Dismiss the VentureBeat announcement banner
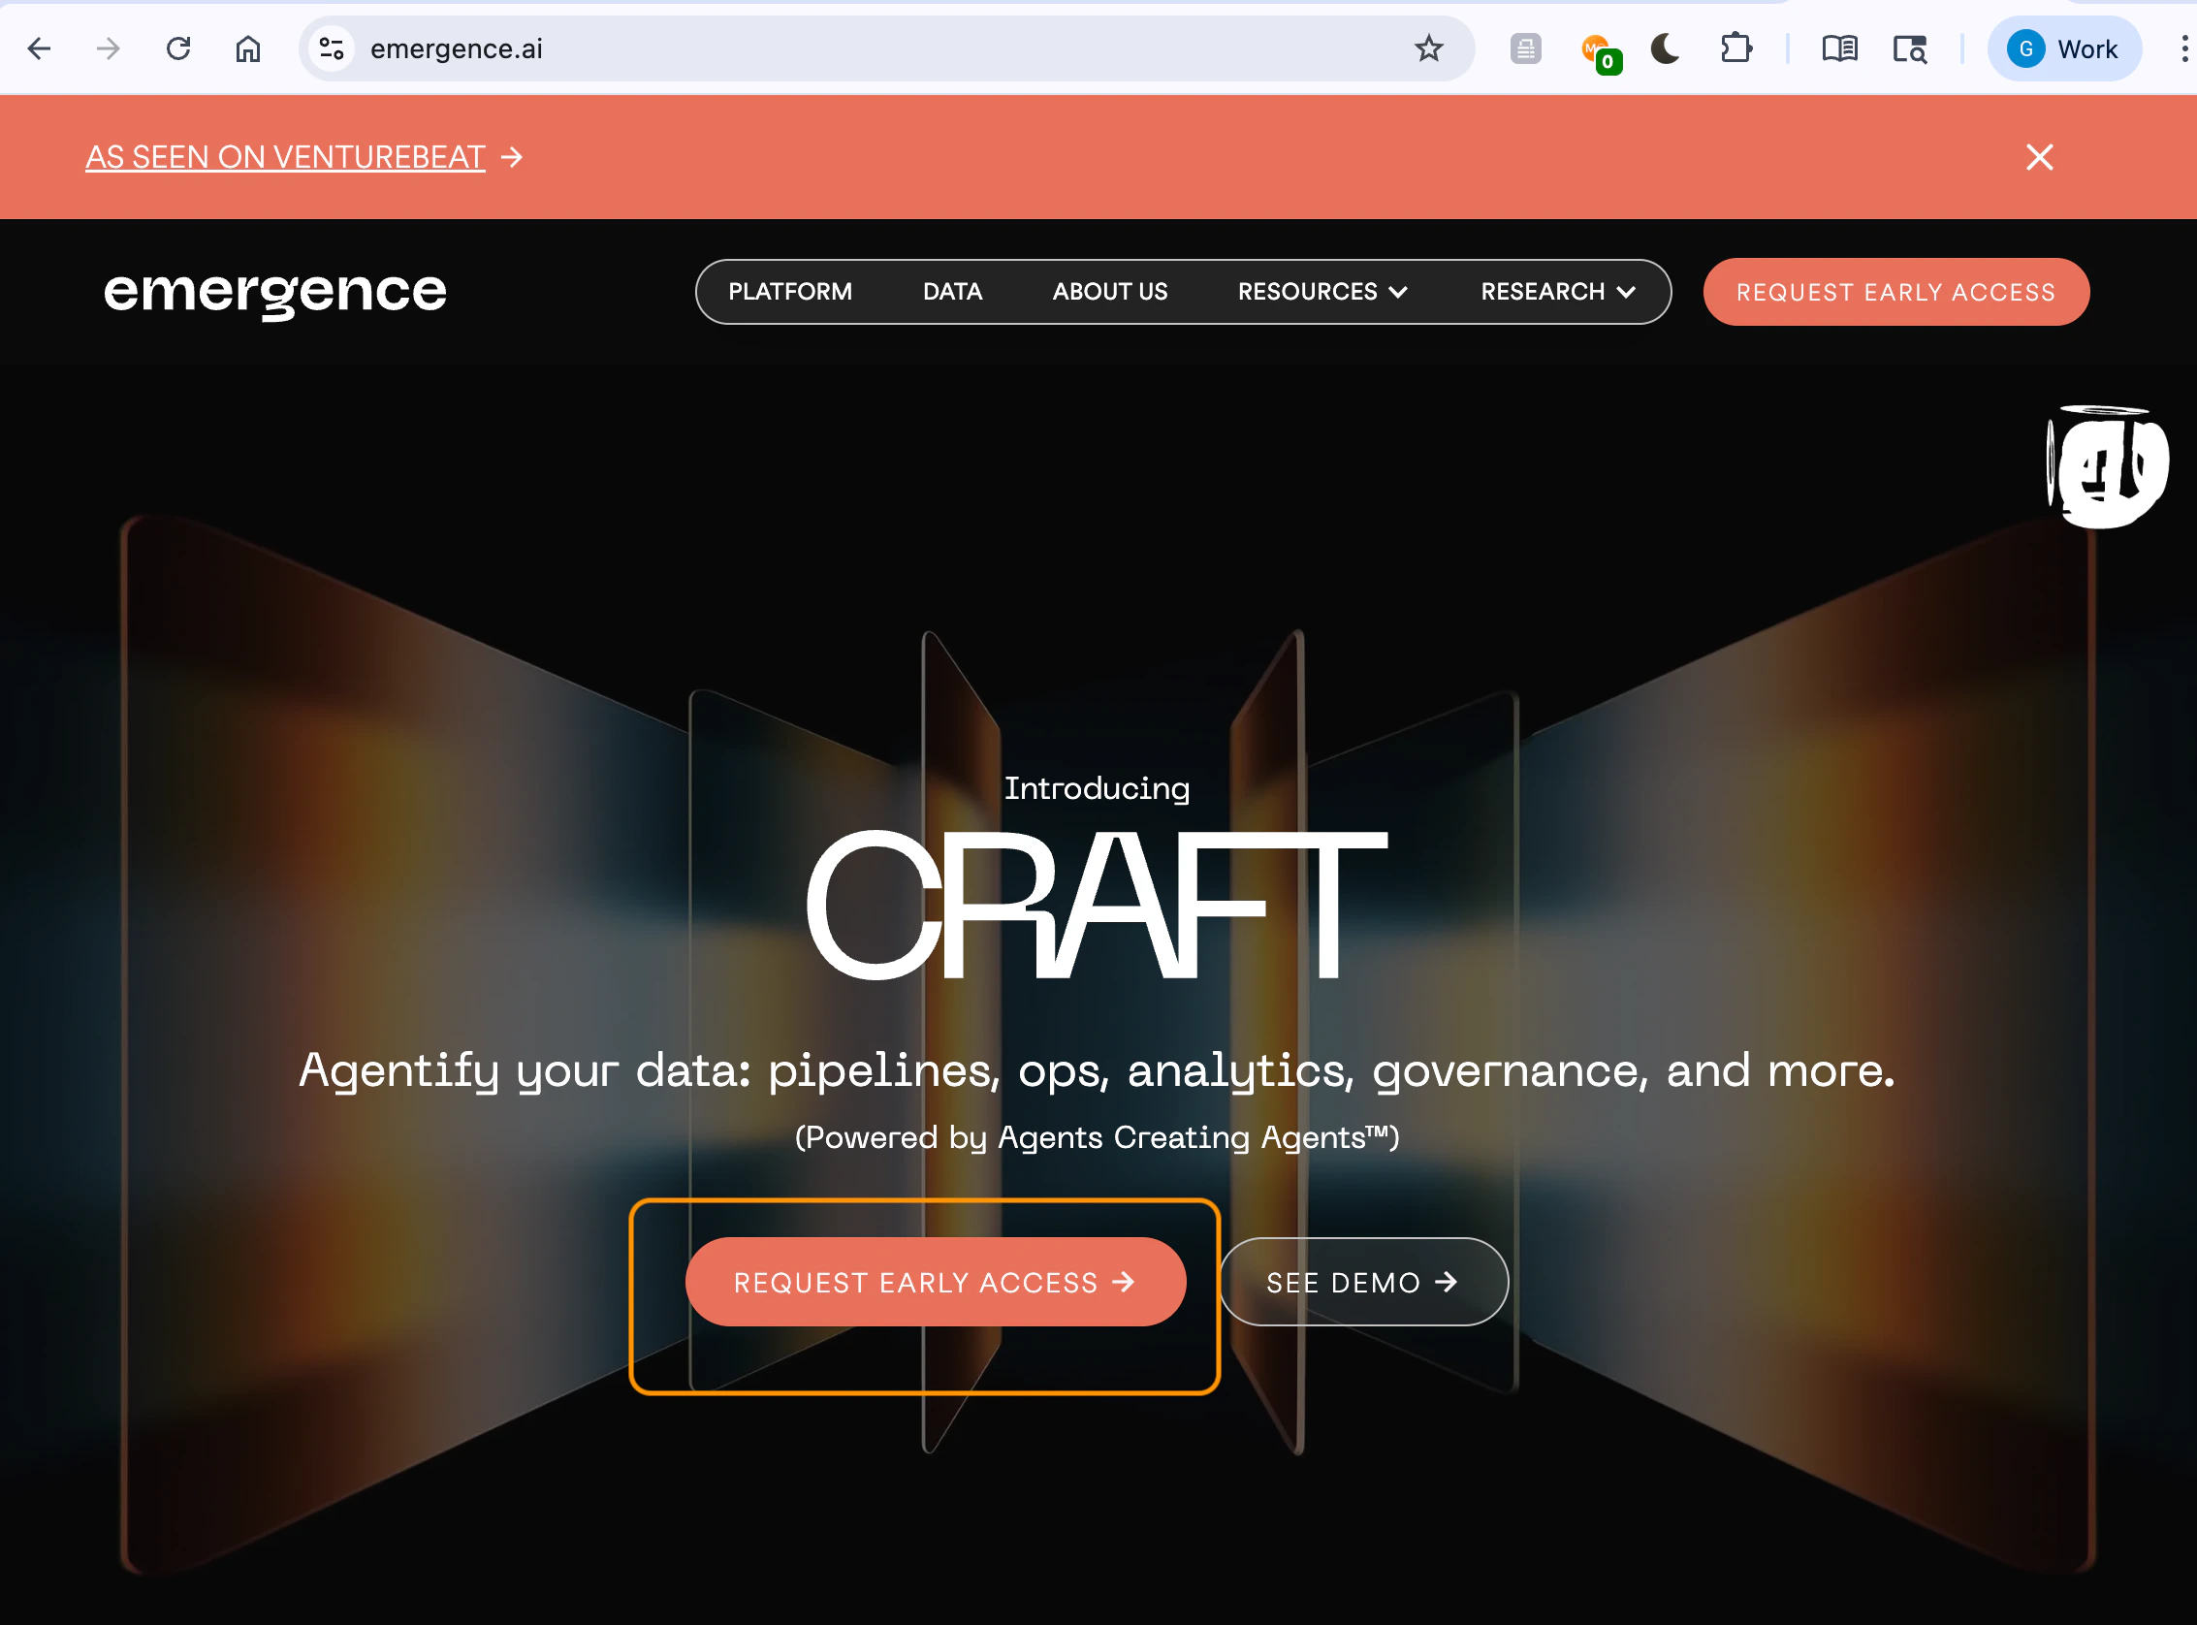The height and width of the screenshot is (1625, 2197). [x=2039, y=157]
